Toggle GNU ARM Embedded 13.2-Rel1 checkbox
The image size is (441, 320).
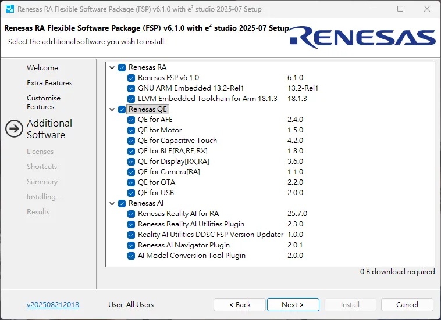tap(131, 88)
